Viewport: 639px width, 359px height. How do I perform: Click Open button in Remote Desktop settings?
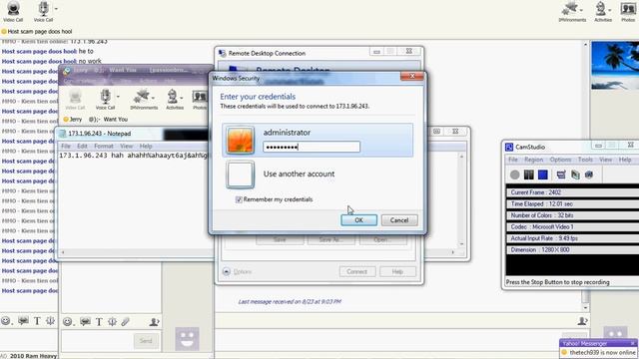click(x=382, y=239)
